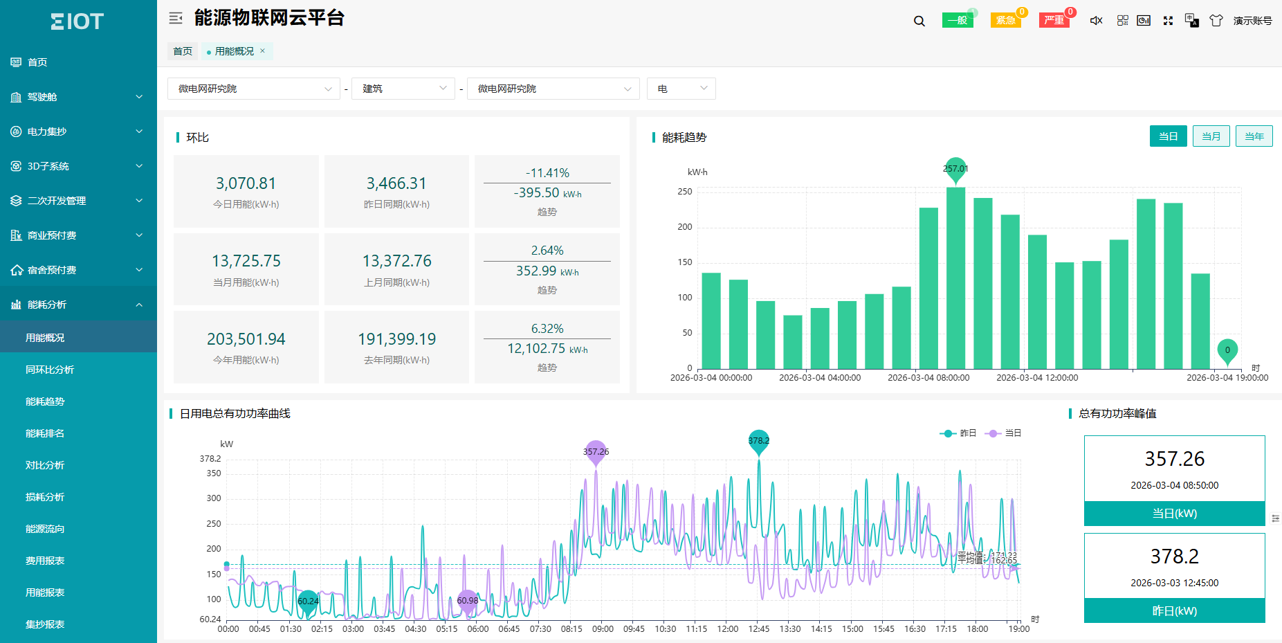Switch to the 首页 tab
Image resolution: width=1282 pixels, height=643 pixels.
click(x=183, y=51)
